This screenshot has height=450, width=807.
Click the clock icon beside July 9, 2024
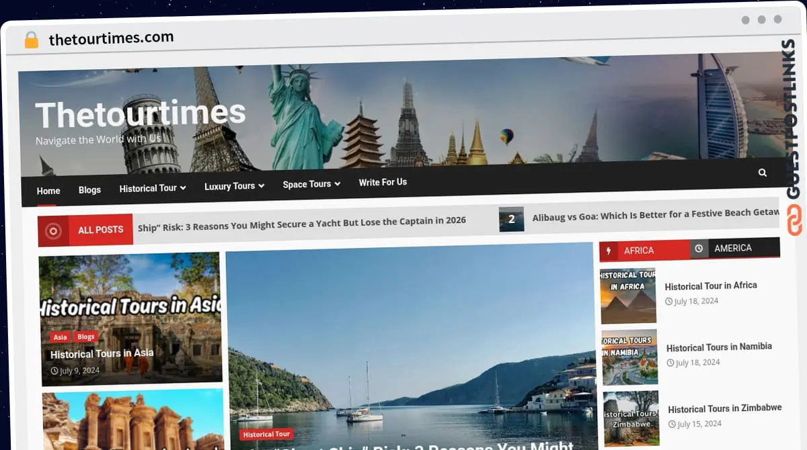click(53, 370)
